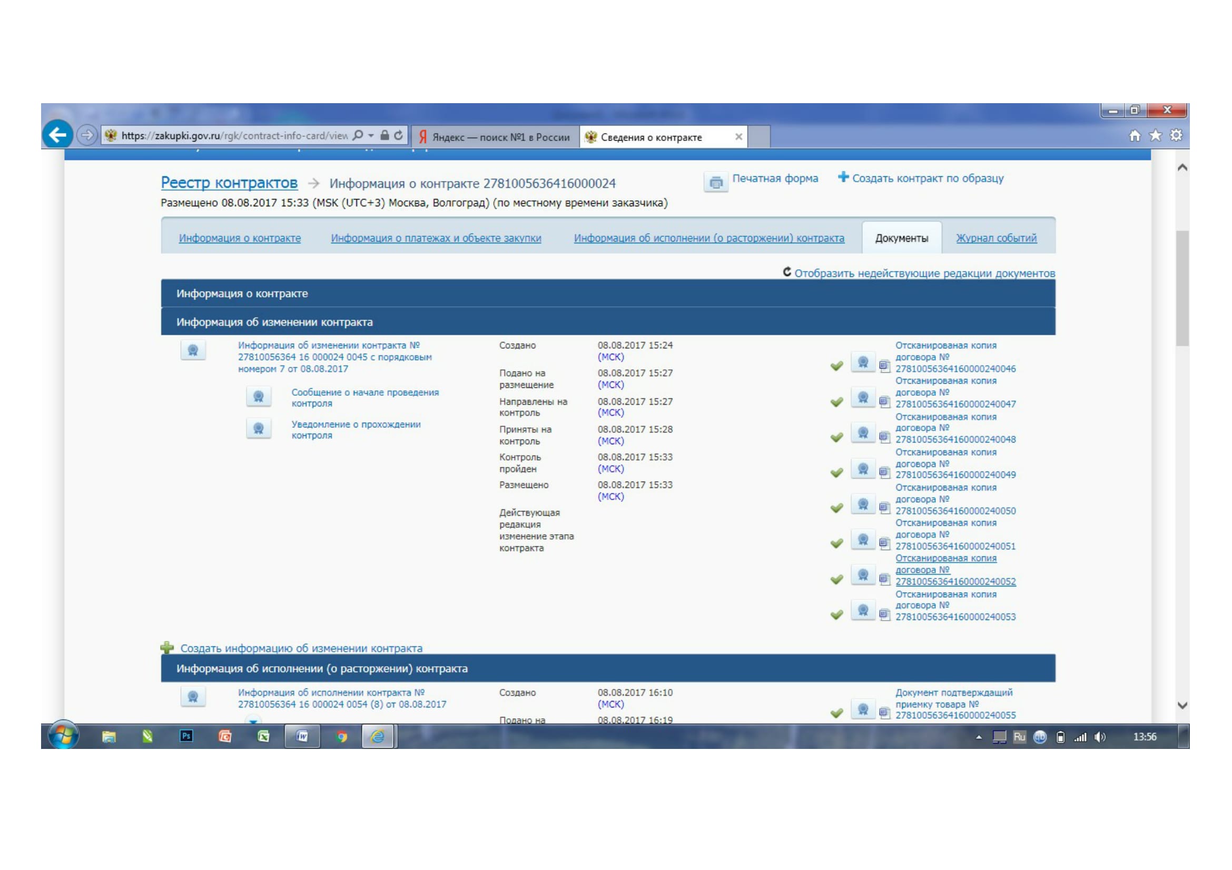
Task: Open Информация о платежах и объекте закупки tab
Action: pos(436,238)
